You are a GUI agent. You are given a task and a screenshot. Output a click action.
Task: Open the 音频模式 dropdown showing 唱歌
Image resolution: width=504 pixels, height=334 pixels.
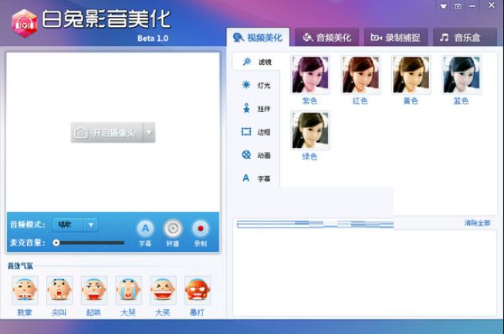point(76,224)
